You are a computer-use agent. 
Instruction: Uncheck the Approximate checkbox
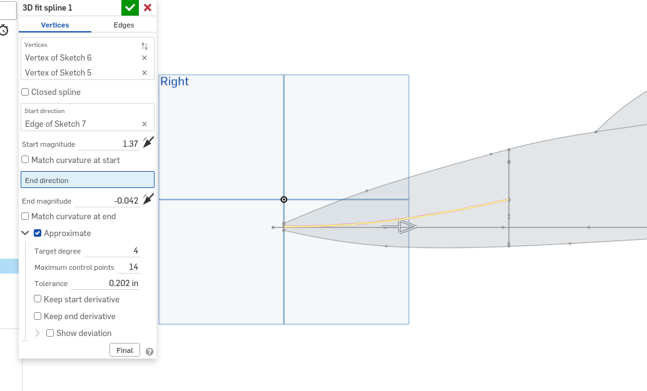point(38,234)
